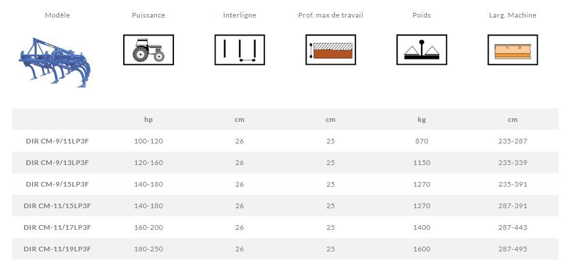Click the row spacing (Interligne) icon
Screen dimensions: 571x270
pyautogui.click(x=239, y=50)
